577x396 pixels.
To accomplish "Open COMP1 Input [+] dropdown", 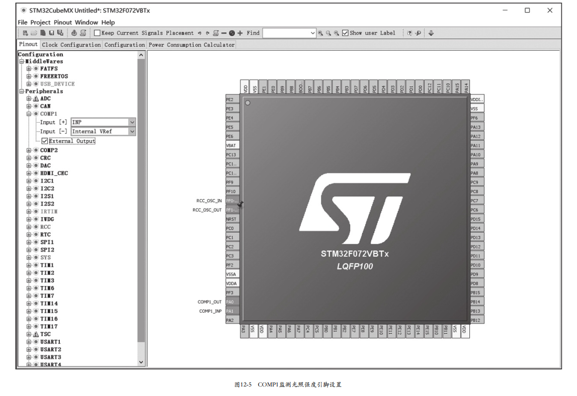I will pyautogui.click(x=132, y=122).
